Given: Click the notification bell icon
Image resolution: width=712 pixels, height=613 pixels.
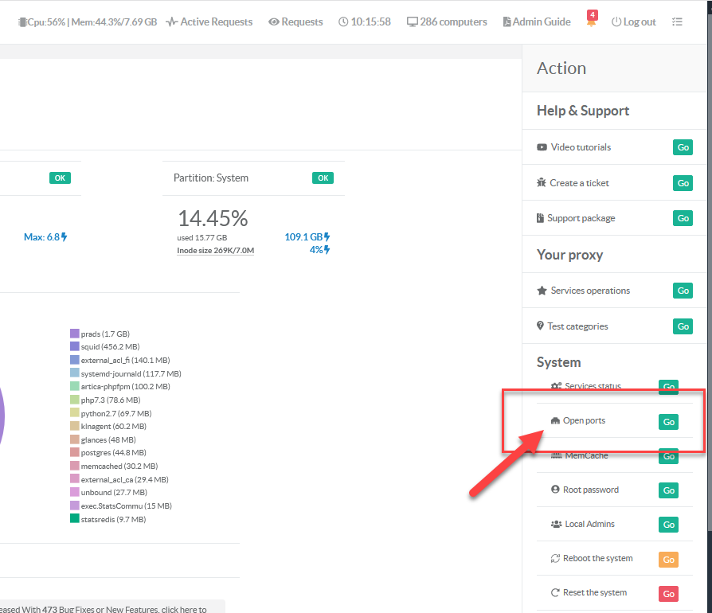Looking at the screenshot, I should pos(591,22).
